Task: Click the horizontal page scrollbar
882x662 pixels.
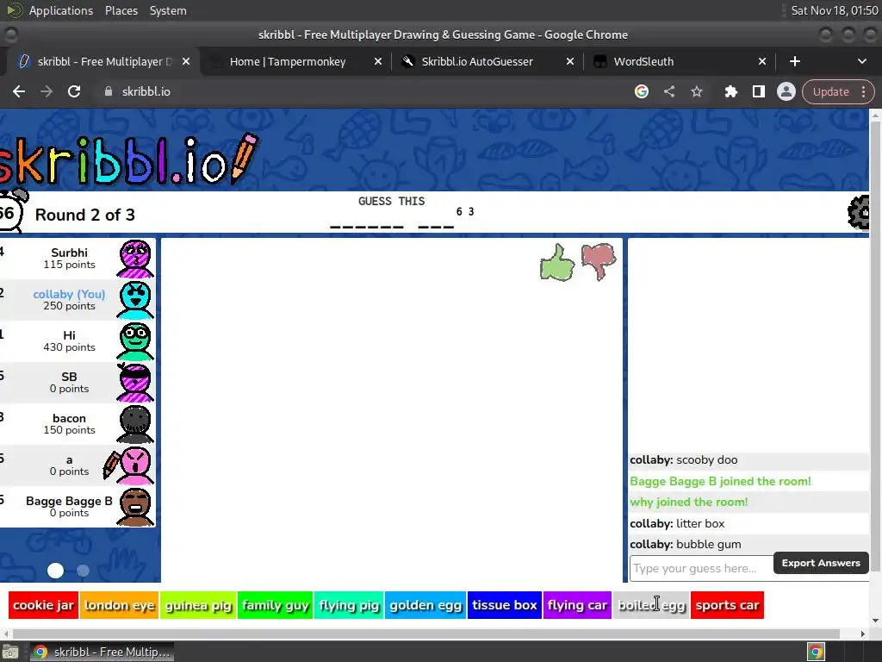Action: click(425, 634)
